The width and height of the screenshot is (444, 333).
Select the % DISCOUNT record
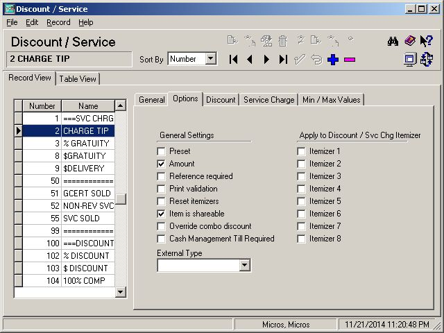(x=69, y=256)
